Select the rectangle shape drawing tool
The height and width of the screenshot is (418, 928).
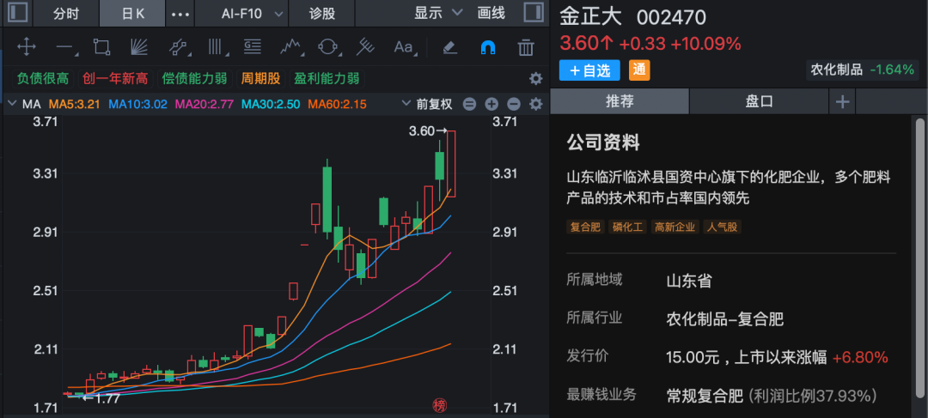(x=101, y=46)
